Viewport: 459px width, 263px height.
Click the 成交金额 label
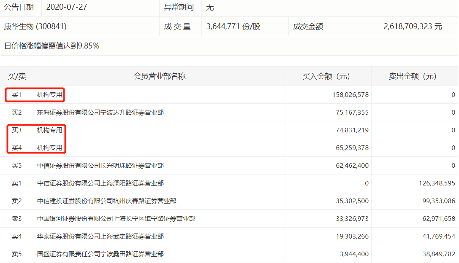coord(308,27)
